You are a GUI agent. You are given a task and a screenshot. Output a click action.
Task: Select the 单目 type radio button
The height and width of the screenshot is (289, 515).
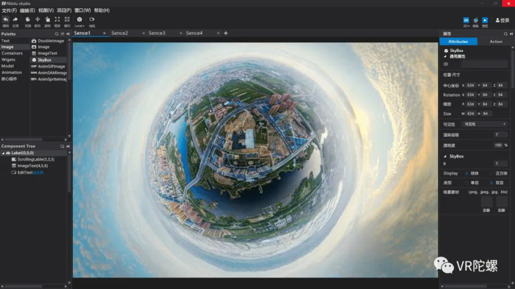[467, 182]
